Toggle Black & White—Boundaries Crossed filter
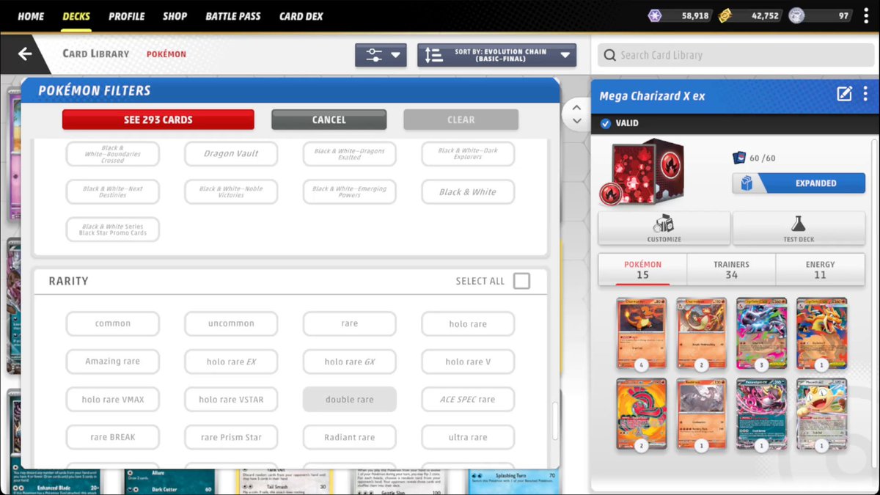 (113, 154)
